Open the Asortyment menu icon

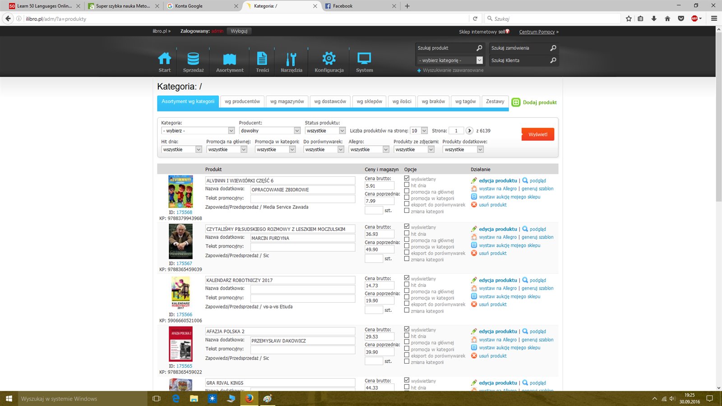coord(229,59)
